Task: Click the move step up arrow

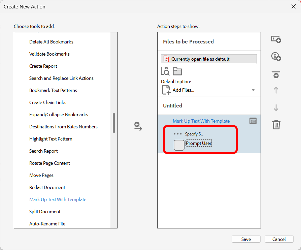Action: [276, 90]
